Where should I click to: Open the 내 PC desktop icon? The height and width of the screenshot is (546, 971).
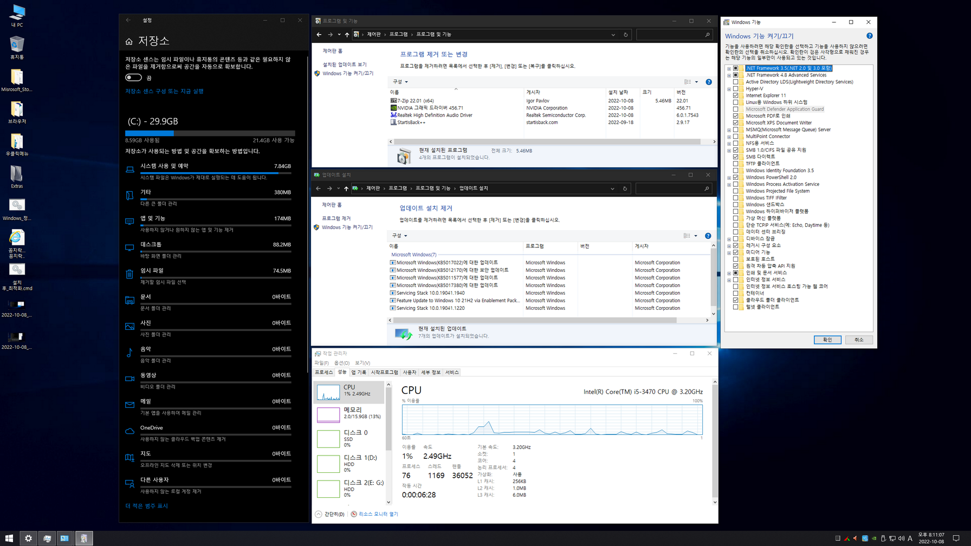click(17, 15)
